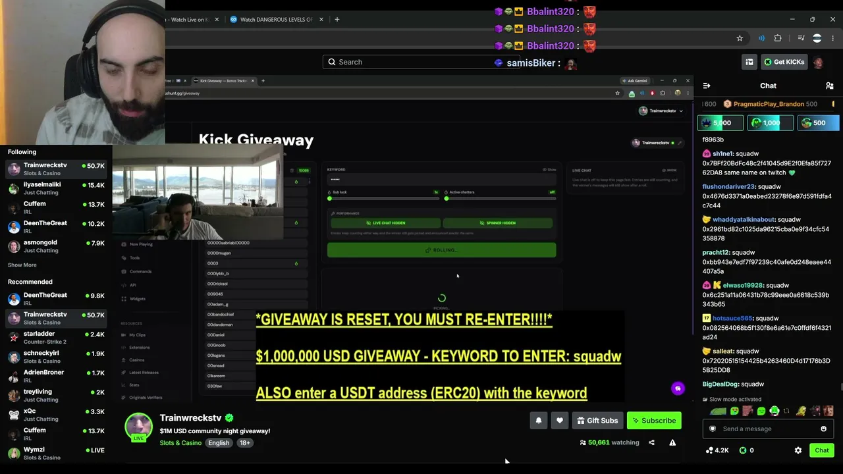Expand the Trainwreckstv account dropdown in the stream
Screen dimensions: 843x474
(661, 111)
